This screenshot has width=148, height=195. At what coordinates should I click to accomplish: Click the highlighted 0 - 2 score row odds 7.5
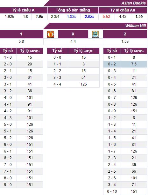point(134,64)
